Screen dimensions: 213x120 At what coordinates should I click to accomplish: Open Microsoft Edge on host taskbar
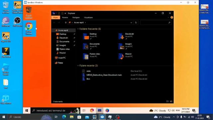pos(64,117)
